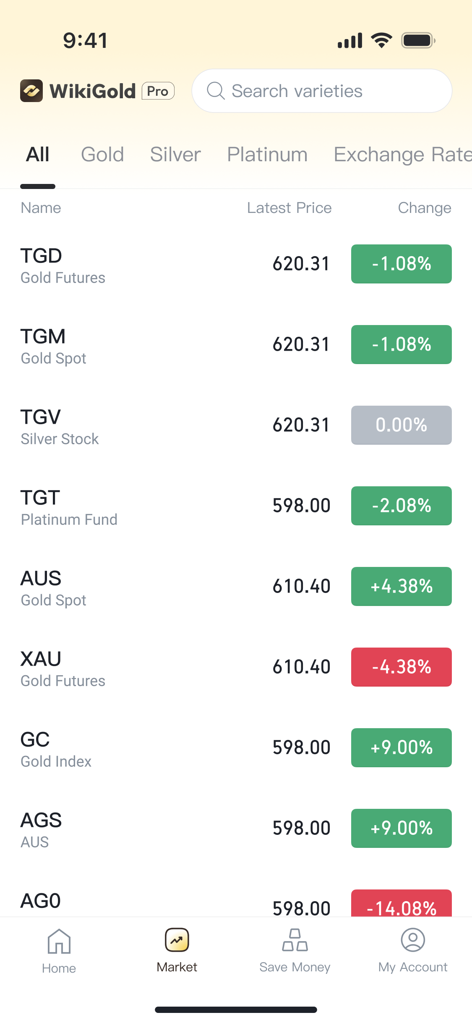
Task: Select the Platinum category tab
Action: [x=267, y=155]
